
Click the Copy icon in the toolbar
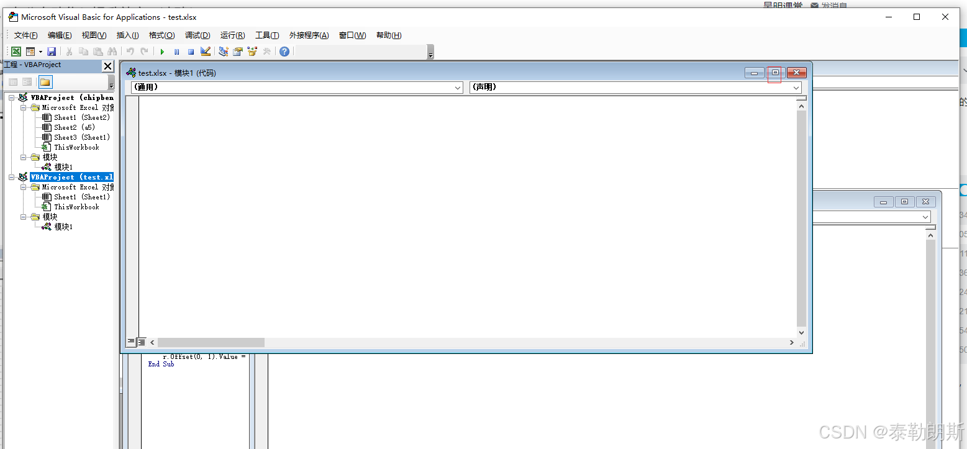click(x=84, y=52)
